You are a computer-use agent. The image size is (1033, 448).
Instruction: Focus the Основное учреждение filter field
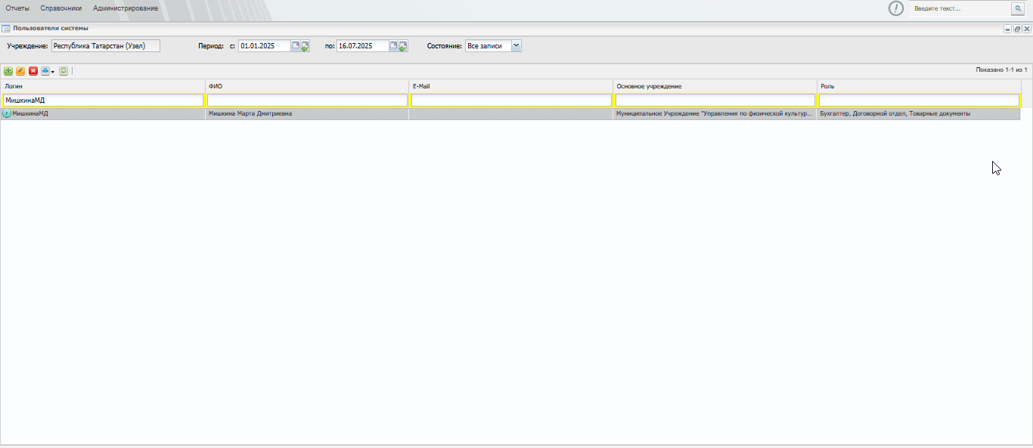(715, 100)
